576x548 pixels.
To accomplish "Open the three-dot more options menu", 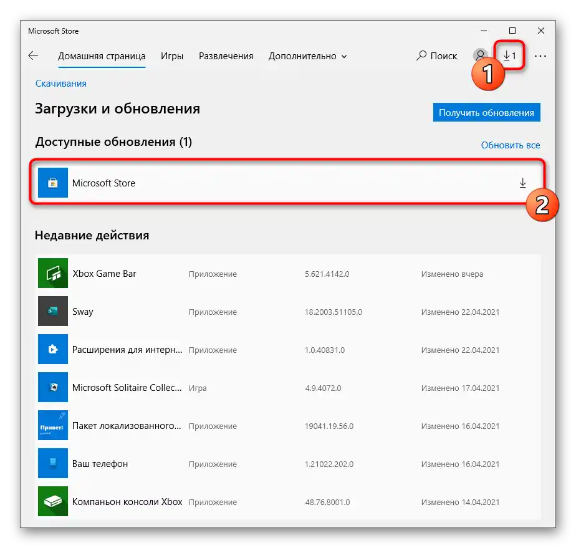I will pos(540,56).
